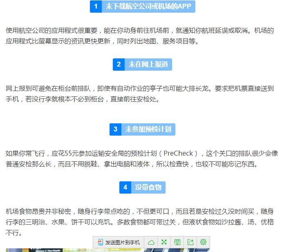Click paragraph starting with 网上报到可避免
The height and width of the screenshot is (252, 282).
coord(139,94)
